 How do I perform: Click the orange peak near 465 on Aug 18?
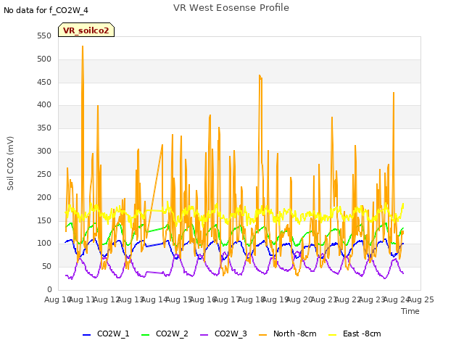[x=260, y=75]
